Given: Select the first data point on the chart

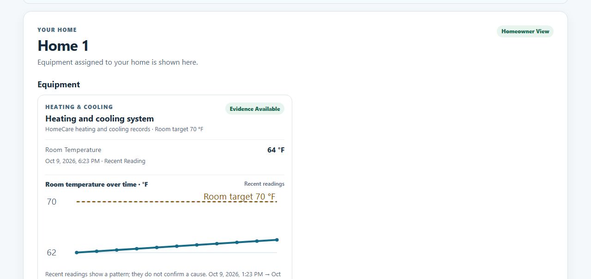Looking at the screenshot, I should 77,253.
